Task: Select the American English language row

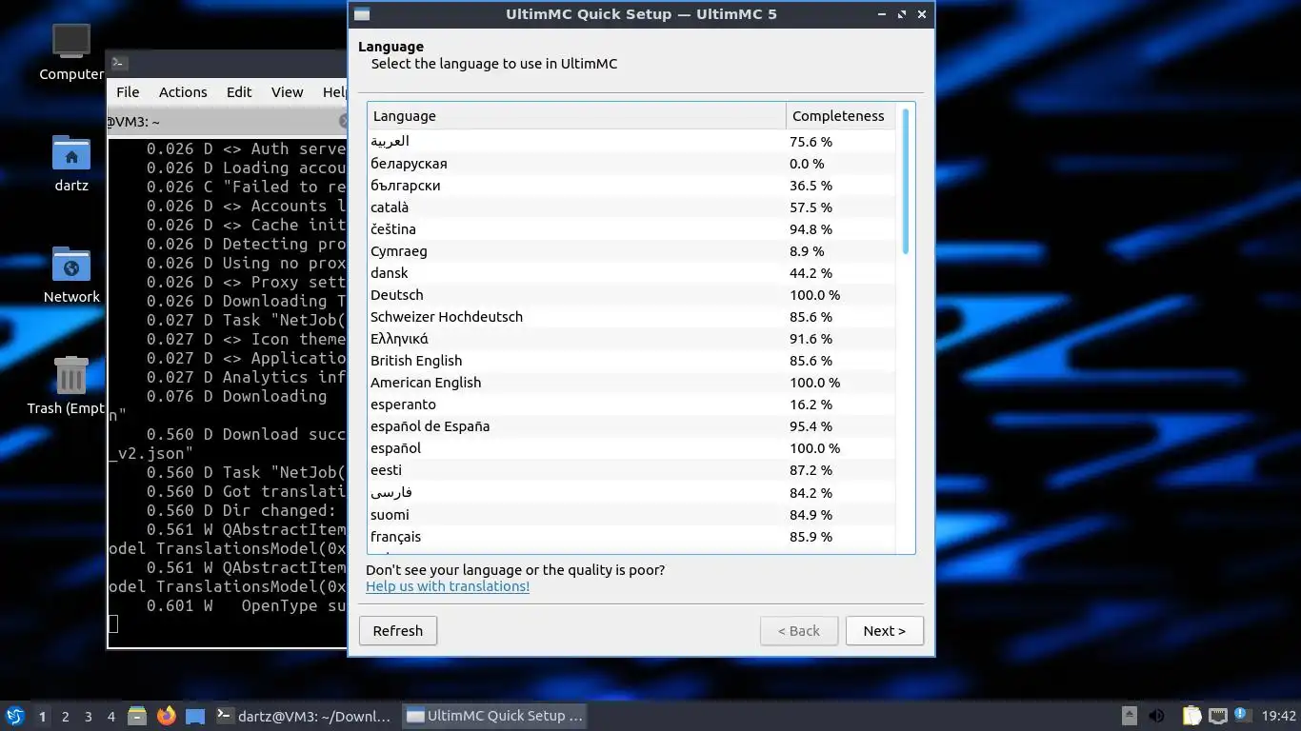Action: (x=630, y=383)
